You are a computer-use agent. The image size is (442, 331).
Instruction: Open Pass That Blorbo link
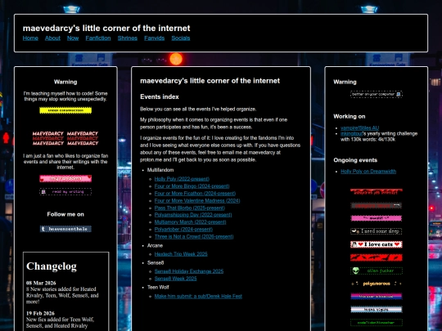tap(190, 208)
